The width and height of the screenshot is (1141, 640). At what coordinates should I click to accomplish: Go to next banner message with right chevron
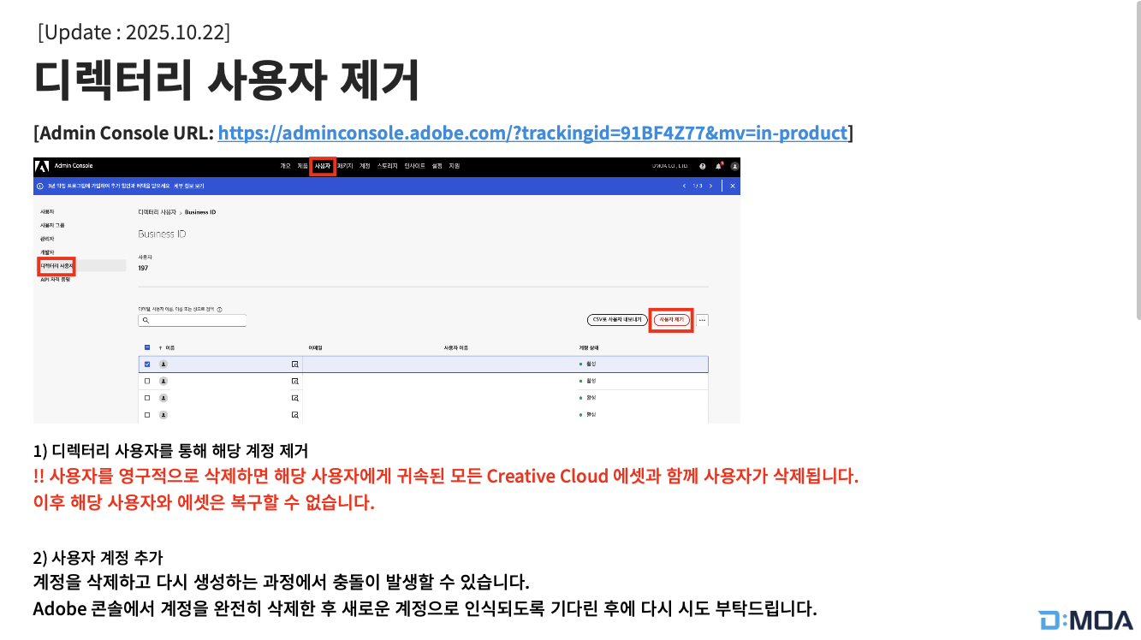pyautogui.click(x=710, y=186)
